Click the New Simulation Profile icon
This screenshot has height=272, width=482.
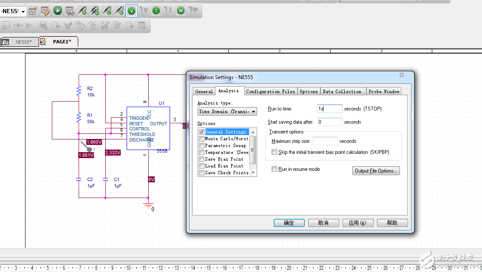[33, 11]
